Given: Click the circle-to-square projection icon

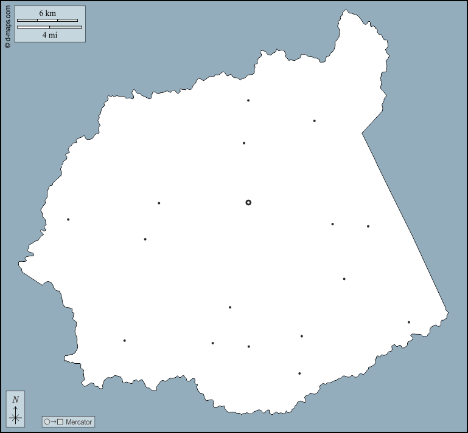Looking at the screenshot, I should coord(54,421).
